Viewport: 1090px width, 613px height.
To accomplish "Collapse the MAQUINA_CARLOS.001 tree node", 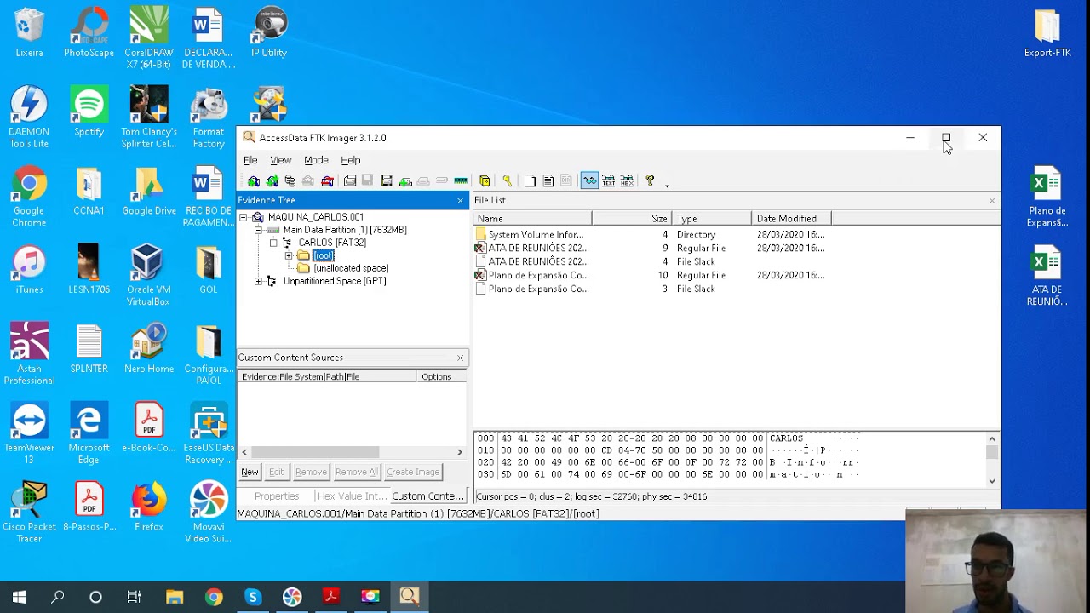I will point(244,217).
